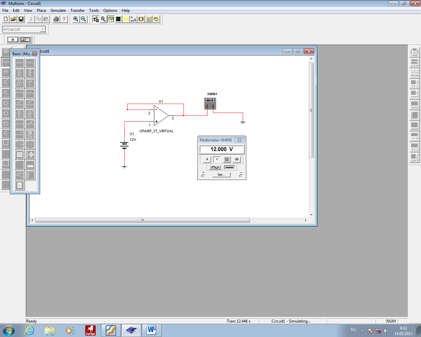
Task: Open the analyses graph icon
Action: [x=126, y=19]
